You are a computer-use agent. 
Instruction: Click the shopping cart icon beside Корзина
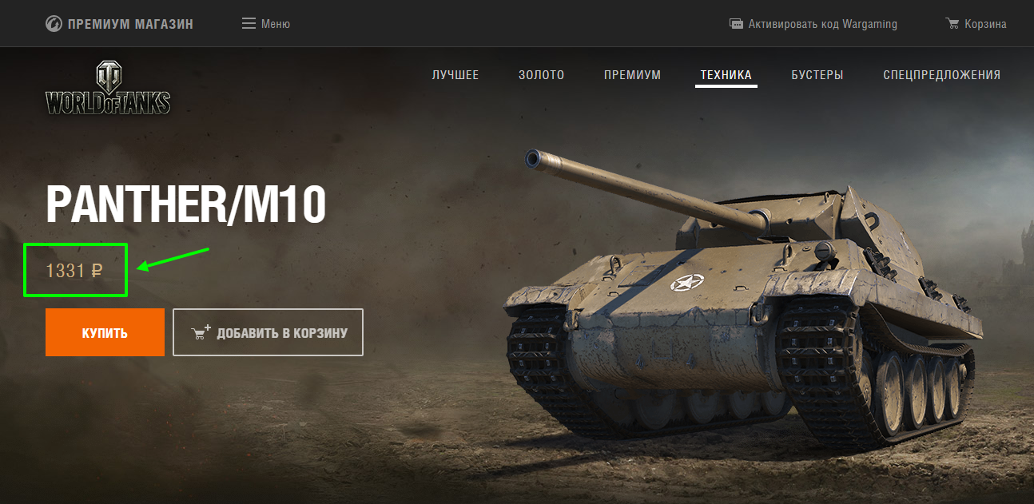(952, 23)
